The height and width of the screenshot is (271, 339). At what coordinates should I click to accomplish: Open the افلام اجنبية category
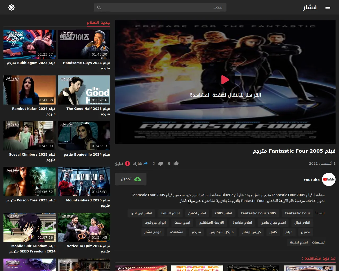tap(299, 242)
